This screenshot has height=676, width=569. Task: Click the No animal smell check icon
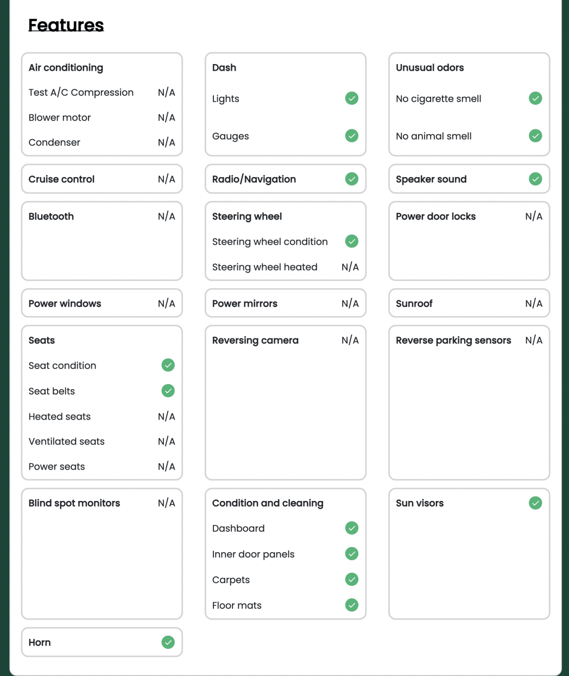535,136
